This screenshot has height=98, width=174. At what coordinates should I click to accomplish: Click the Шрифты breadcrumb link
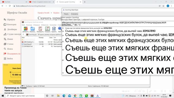coord(56,13)
